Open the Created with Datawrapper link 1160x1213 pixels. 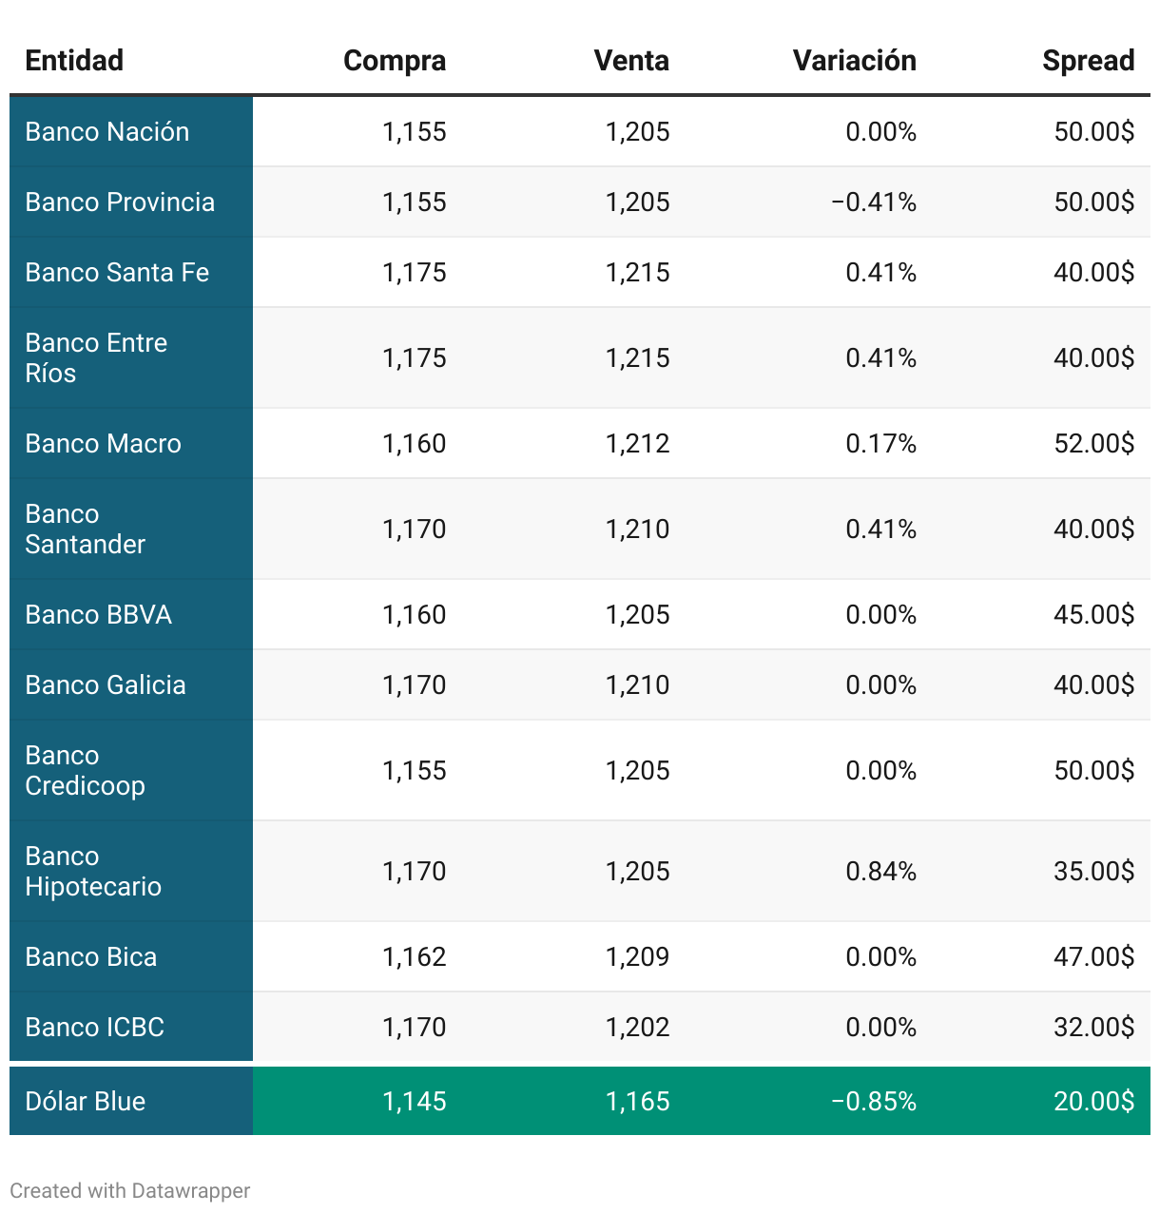point(129,1190)
